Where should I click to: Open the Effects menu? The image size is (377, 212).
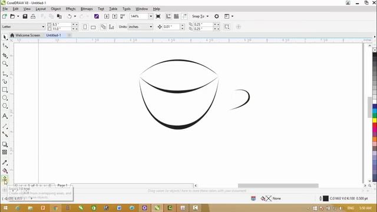tap(71, 9)
